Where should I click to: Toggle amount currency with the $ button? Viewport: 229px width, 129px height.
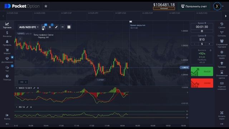(x=202, y=44)
